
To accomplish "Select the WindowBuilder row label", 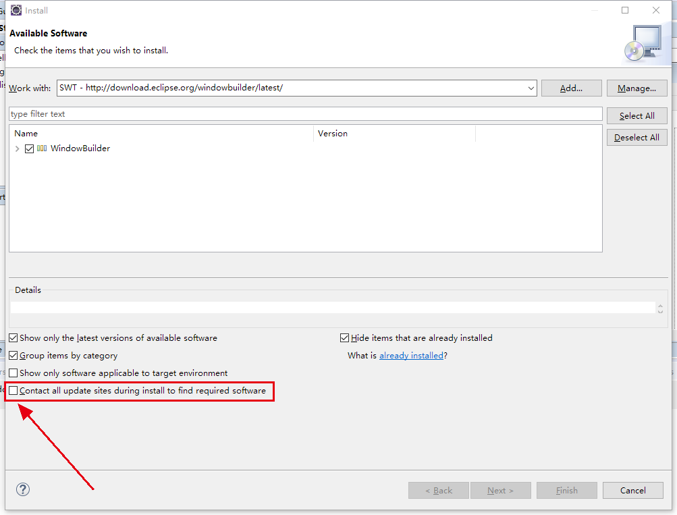I will click(x=80, y=148).
